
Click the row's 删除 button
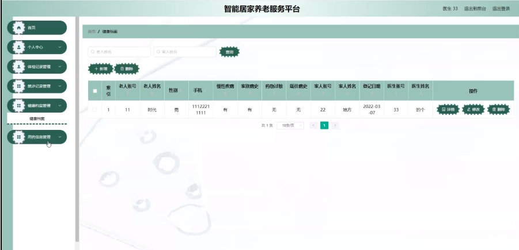(x=498, y=109)
